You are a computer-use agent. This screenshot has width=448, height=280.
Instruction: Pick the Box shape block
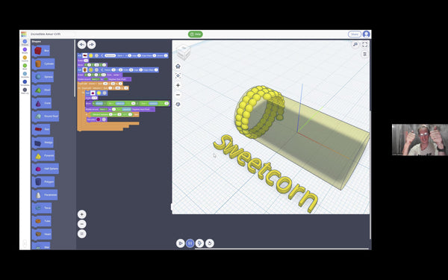click(x=41, y=51)
